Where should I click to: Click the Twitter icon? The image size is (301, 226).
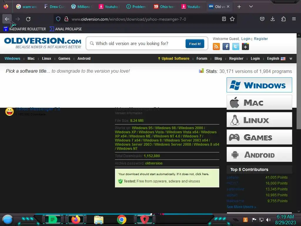pos(236,46)
